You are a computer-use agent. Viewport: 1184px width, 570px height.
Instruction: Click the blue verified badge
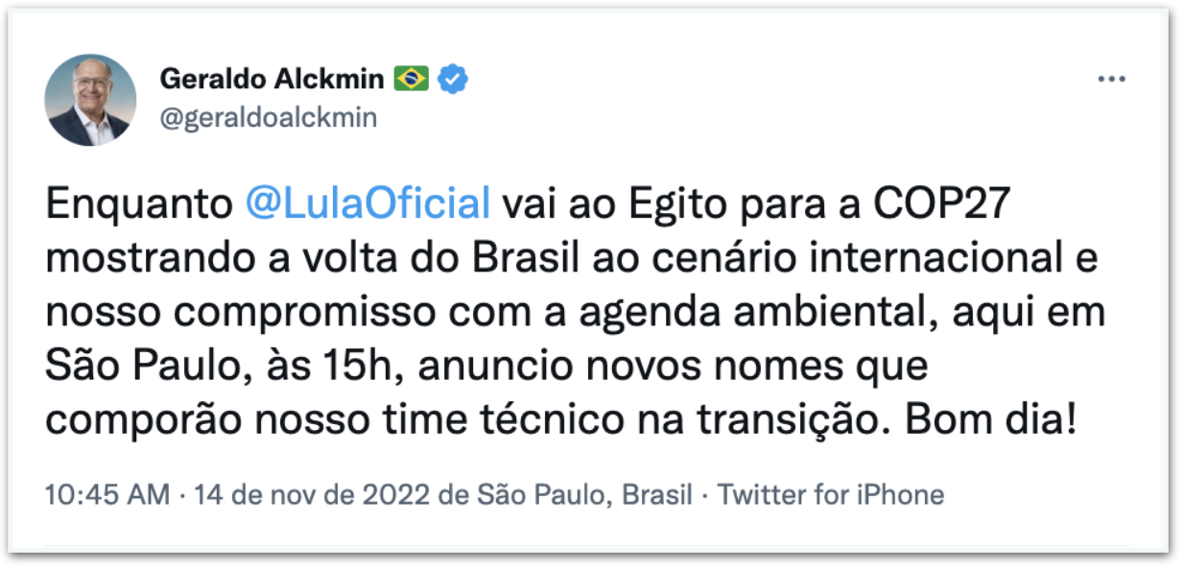[453, 79]
